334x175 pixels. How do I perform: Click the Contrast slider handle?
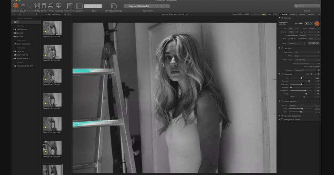click(309, 81)
